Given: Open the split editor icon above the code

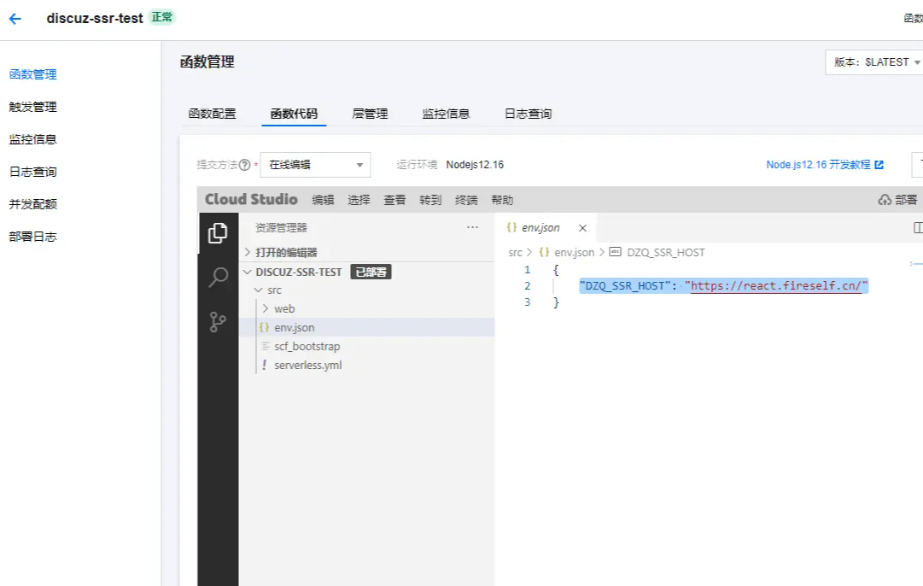Looking at the screenshot, I should click(x=918, y=227).
